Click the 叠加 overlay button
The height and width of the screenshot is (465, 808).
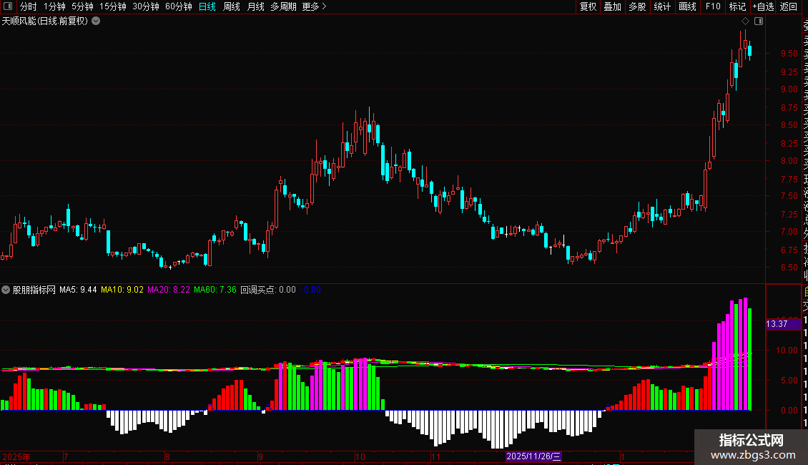(613, 6)
